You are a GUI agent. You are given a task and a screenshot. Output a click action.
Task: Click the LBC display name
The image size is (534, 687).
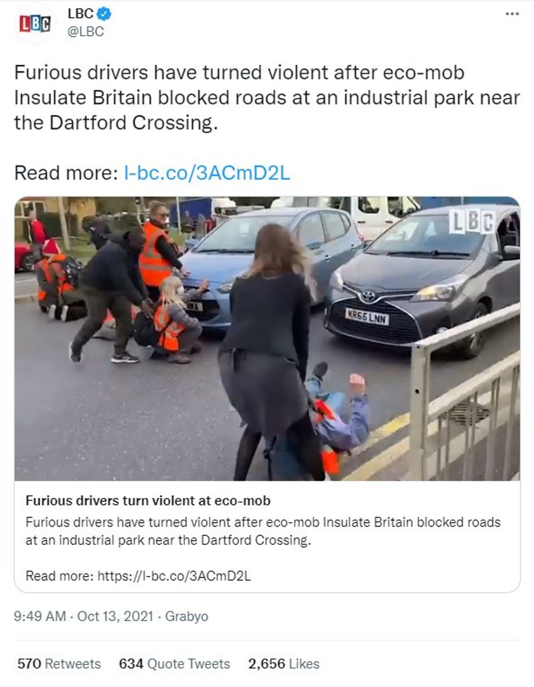(x=81, y=13)
